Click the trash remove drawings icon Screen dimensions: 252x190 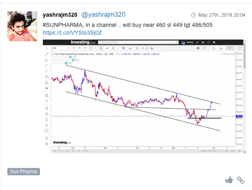(46, 144)
